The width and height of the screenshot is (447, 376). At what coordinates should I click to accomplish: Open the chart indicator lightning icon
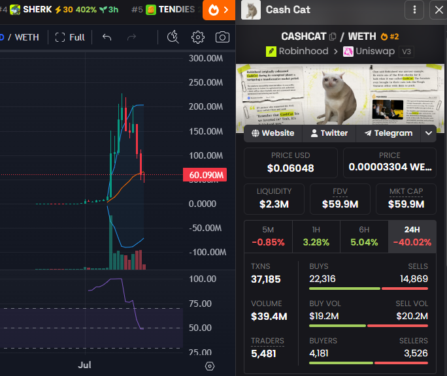tap(173, 37)
